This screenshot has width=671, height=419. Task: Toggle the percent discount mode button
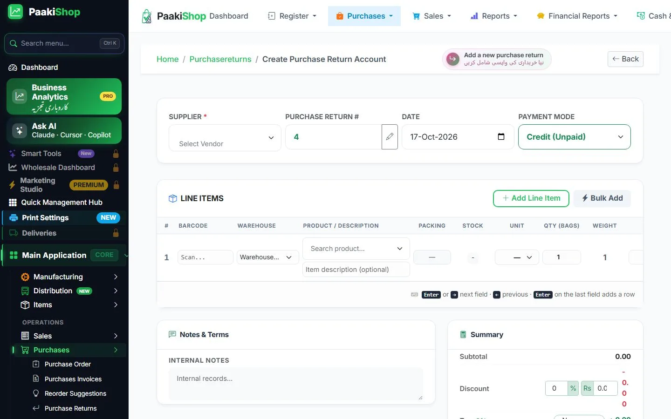coord(573,388)
